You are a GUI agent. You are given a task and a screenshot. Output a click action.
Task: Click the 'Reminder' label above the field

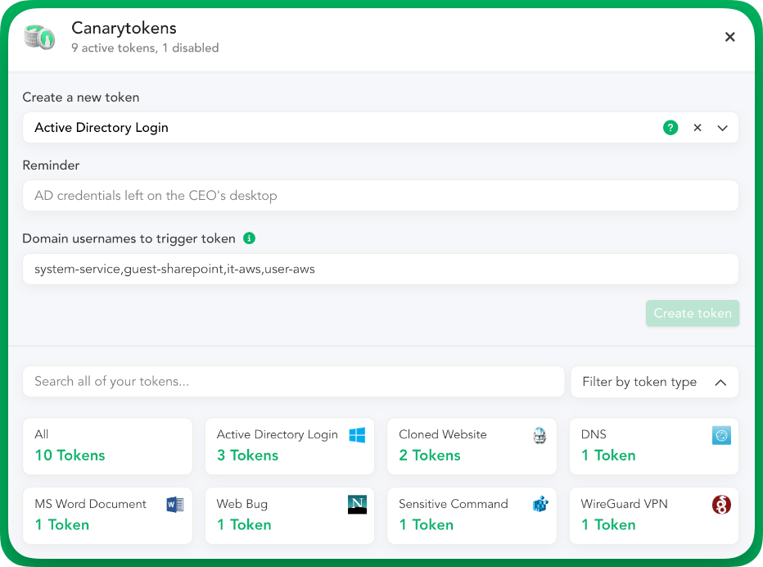pos(51,166)
